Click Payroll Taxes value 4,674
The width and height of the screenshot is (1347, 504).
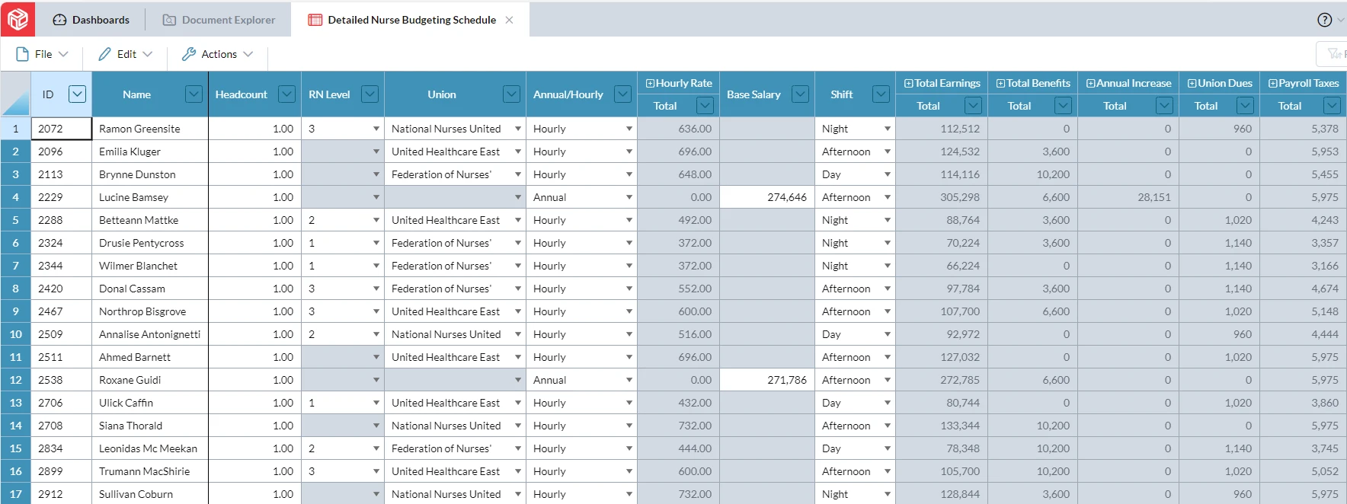pos(1324,289)
